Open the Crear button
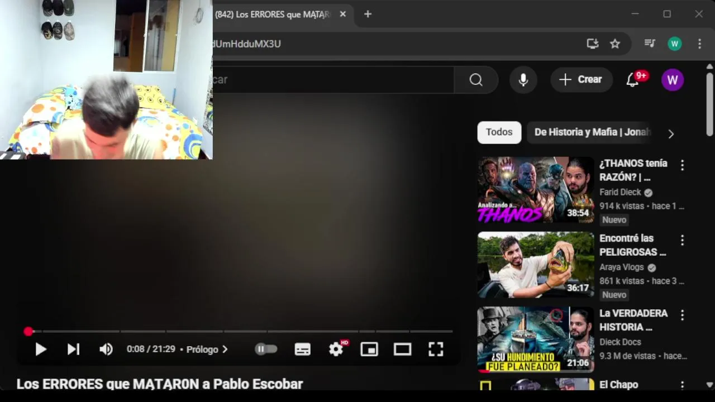Screen dimensions: 715x402 pyautogui.click(x=581, y=79)
